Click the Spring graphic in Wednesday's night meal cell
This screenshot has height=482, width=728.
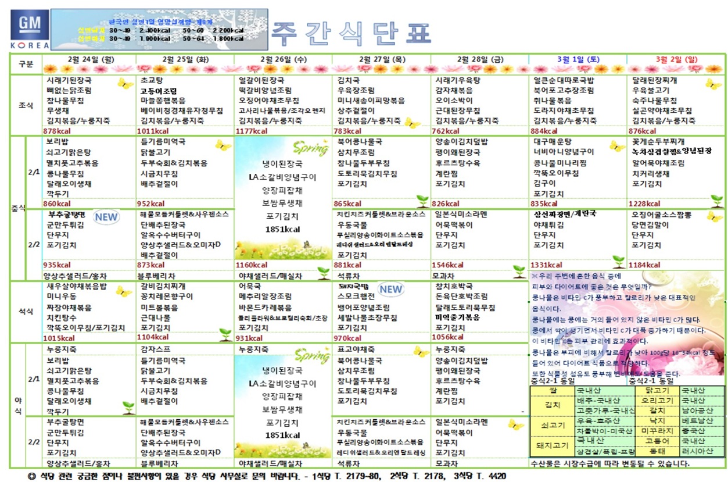click(311, 354)
